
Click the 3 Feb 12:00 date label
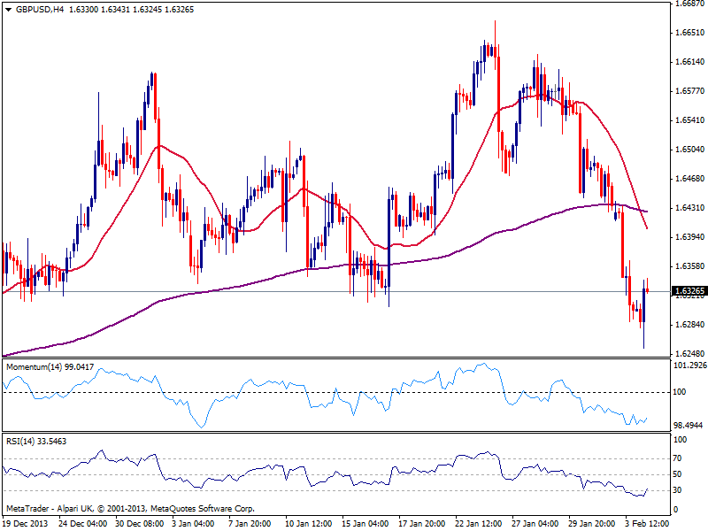pyautogui.click(x=647, y=524)
